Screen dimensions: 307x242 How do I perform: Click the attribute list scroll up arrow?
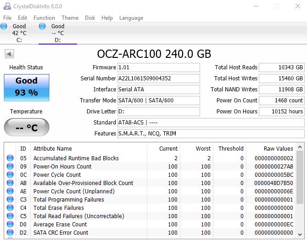coord(300,147)
